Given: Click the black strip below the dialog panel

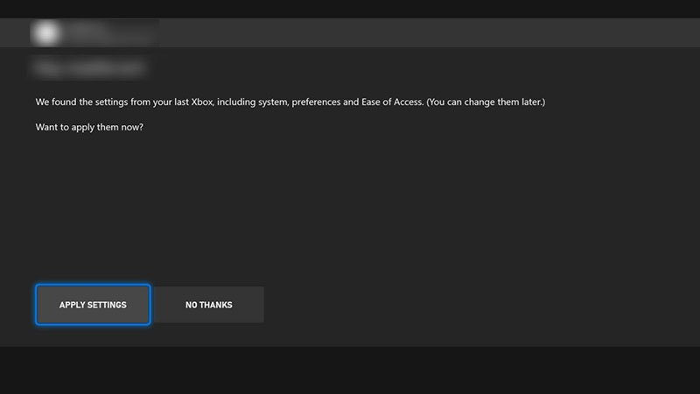Looking at the screenshot, I should (350, 369).
